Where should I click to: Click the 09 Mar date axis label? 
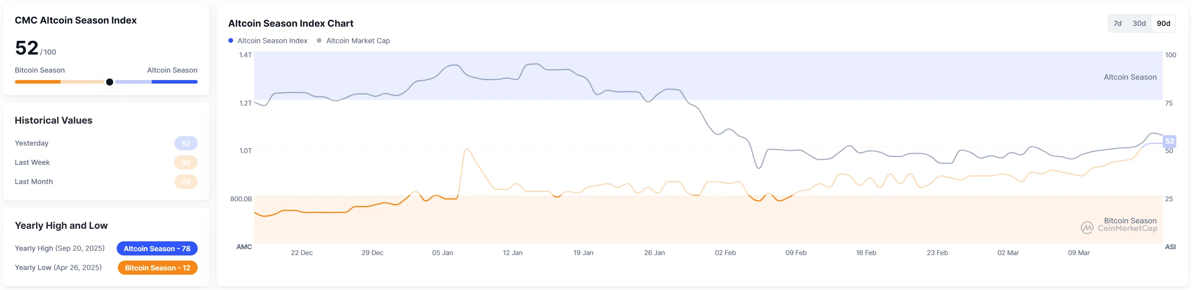click(x=1079, y=253)
